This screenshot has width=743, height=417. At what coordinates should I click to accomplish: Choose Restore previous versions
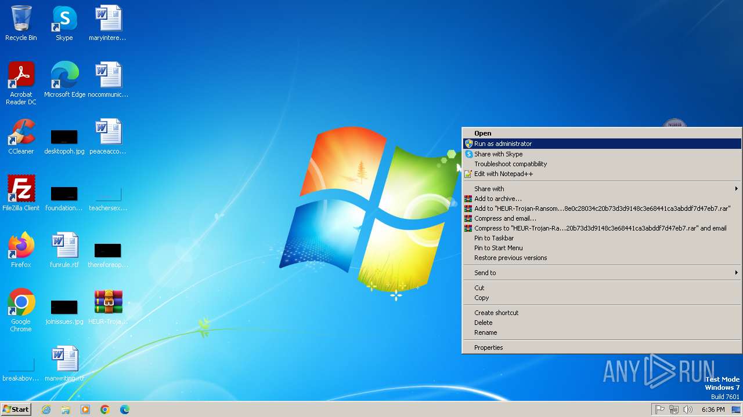point(602,258)
